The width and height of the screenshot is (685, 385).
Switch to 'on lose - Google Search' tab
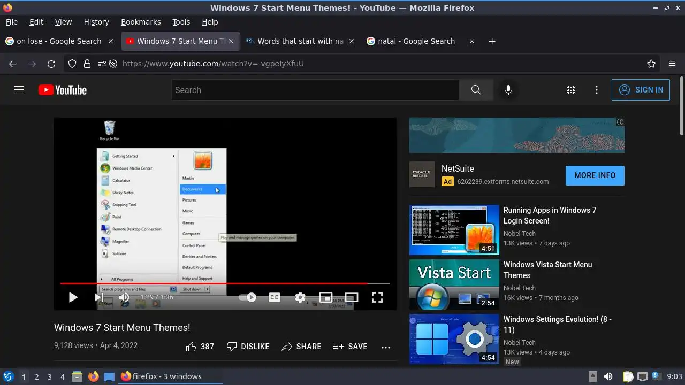point(59,41)
